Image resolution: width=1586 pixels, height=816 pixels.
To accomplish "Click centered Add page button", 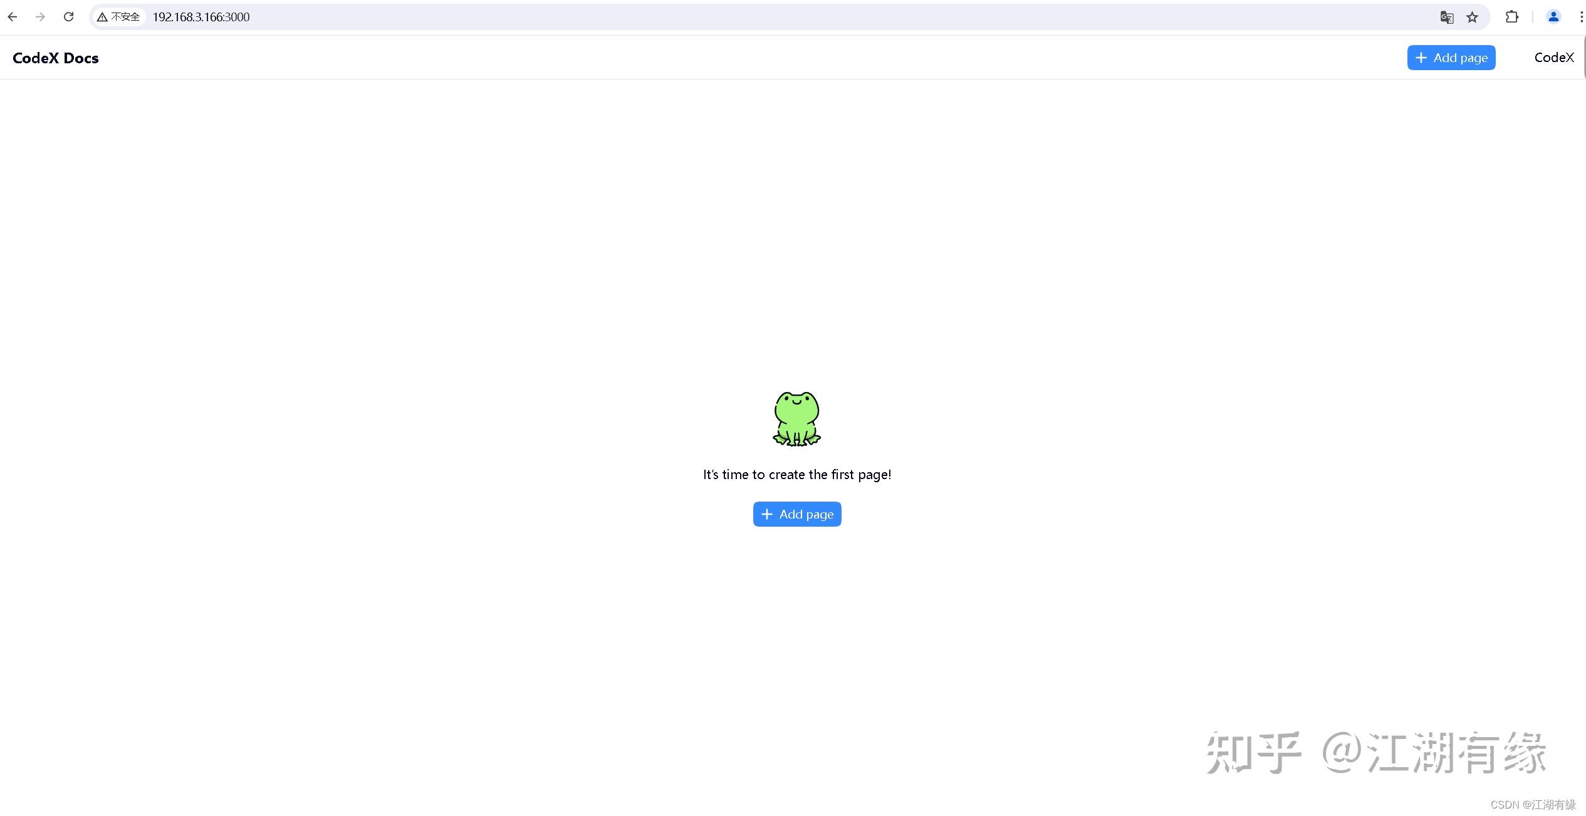I will tap(796, 514).
